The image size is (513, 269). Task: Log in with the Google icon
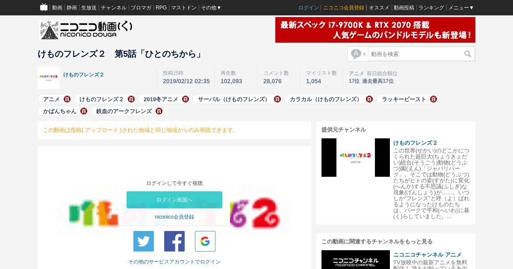point(205,241)
